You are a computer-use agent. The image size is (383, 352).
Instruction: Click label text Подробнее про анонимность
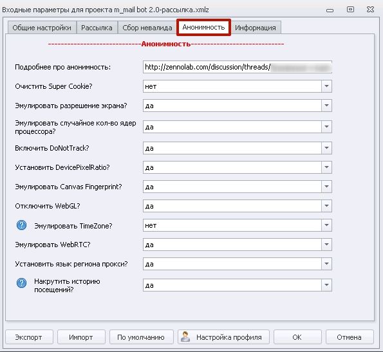pyautogui.click(x=63, y=67)
